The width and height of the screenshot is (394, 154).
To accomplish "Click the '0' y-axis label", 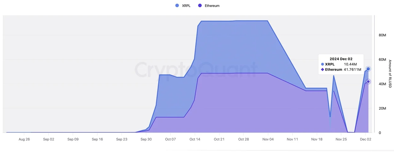I will click(380, 133).
